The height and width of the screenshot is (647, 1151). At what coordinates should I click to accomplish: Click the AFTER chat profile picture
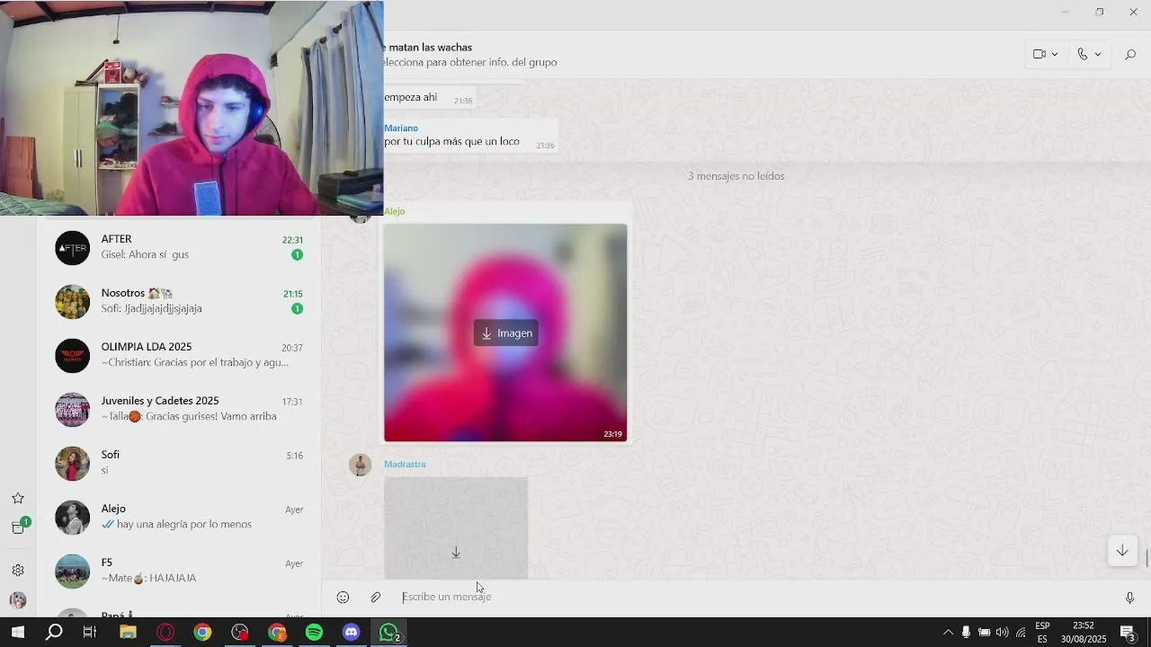72,248
